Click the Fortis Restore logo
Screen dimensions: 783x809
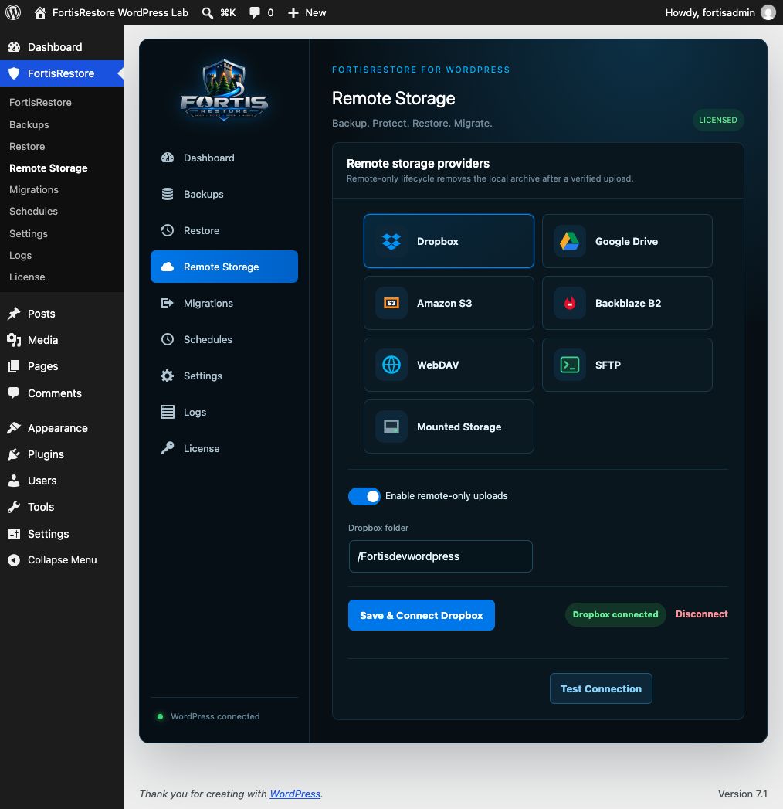(x=224, y=90)
